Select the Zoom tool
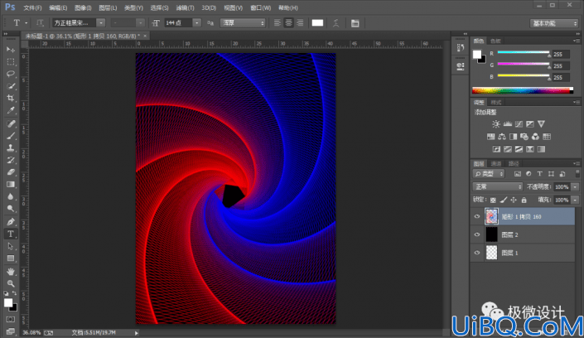 point(11,283)
